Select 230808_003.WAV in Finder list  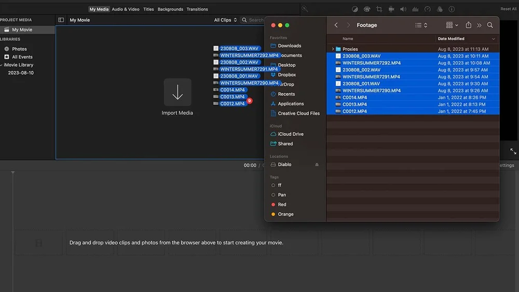point(413,56)
